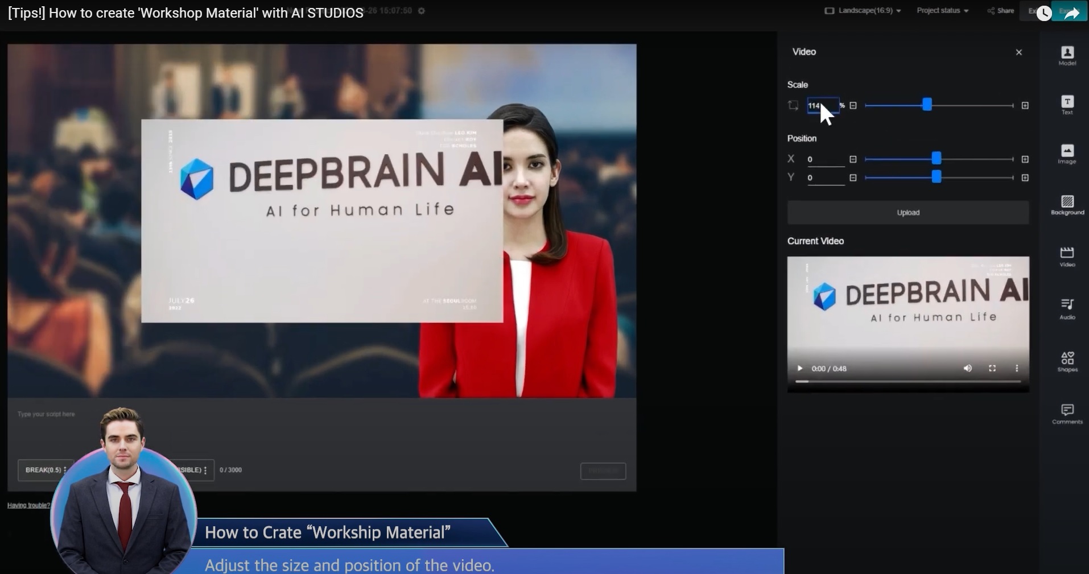
Task: Close the Video properties panel
Action: (1019, 52)
